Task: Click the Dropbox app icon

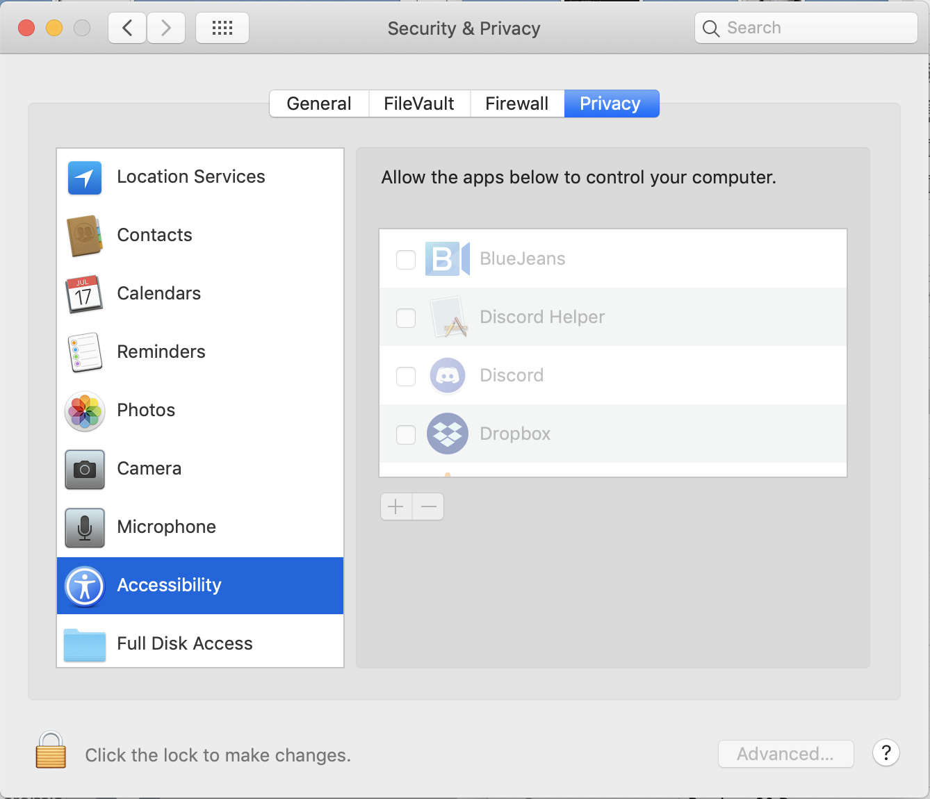Action: (448, 434)
